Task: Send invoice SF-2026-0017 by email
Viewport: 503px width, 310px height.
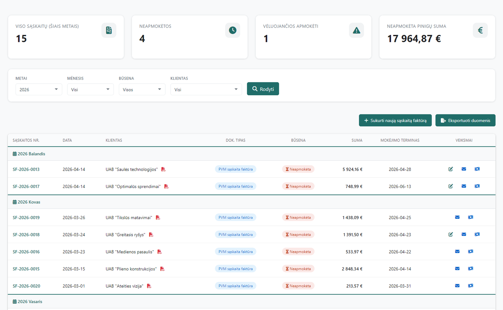Action: (x=464, y=186)
